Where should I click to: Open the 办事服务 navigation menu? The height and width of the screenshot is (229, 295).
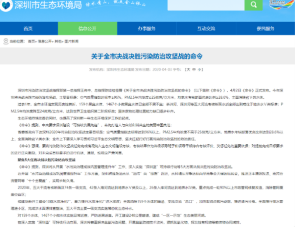[147, 29]
